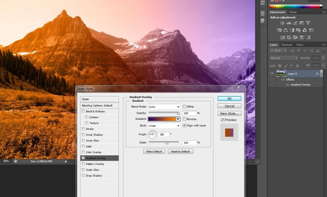The height and width of the screenshot is (197, 327).
Task: Switch to the Styles panel tab
Action: pos(293,12)
